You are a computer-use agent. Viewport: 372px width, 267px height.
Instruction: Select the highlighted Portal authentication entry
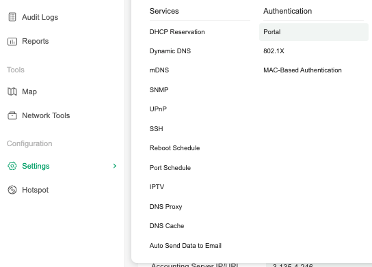(x=314, y=32)
